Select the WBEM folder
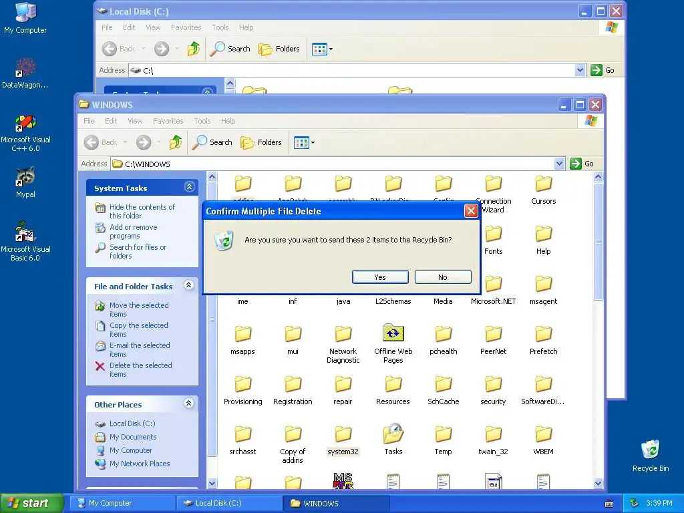This screenshot has width=684, height=513. [x=543, y=440]
